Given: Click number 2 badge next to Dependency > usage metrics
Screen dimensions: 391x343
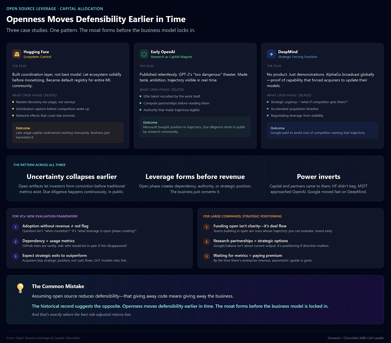Looking at the screenshot, I should (16, 242).
